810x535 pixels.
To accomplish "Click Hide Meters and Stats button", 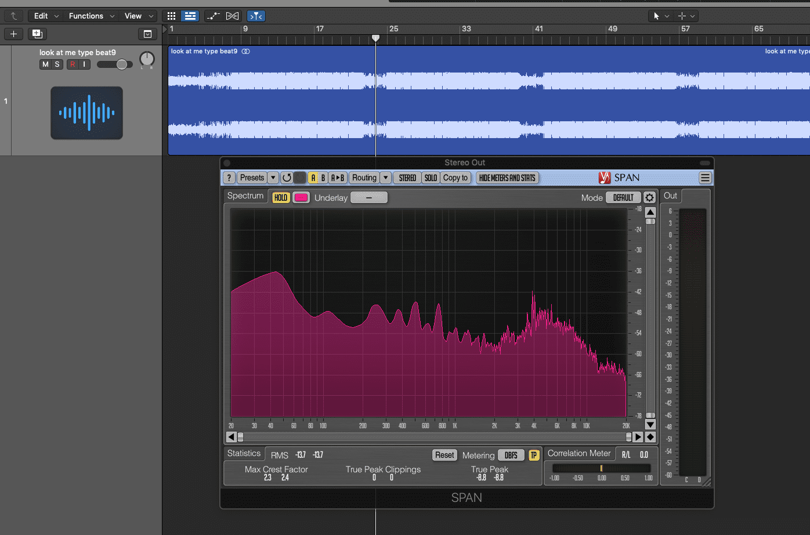I will coord(507,178).
